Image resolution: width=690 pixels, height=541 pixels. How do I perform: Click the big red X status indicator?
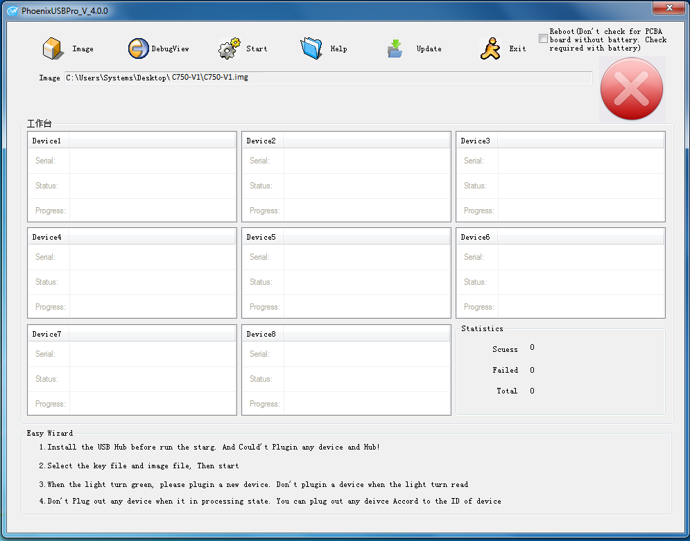(632, 89)
